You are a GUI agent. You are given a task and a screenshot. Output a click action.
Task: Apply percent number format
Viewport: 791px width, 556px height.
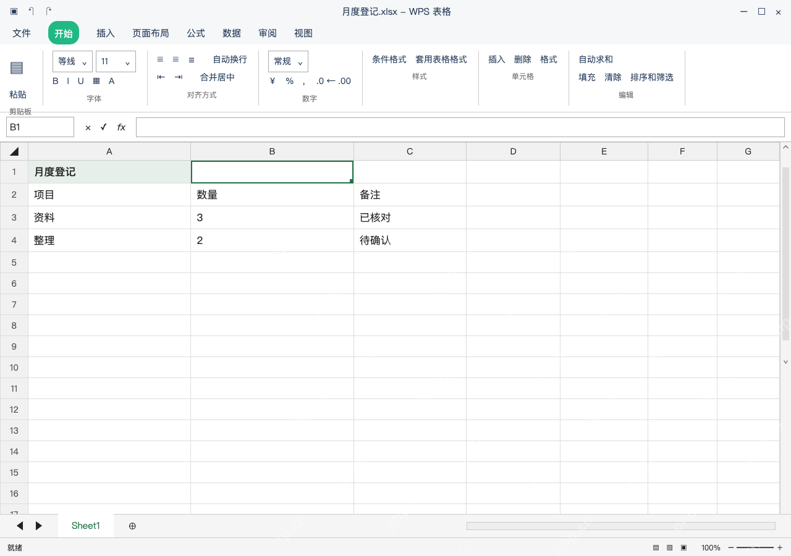[x=290, y=81]
